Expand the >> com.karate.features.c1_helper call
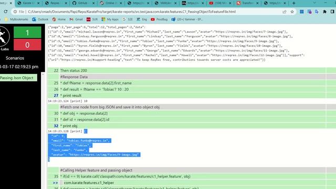Image resolution: width=336 pixels, height=189 pixels. [55, 183]
